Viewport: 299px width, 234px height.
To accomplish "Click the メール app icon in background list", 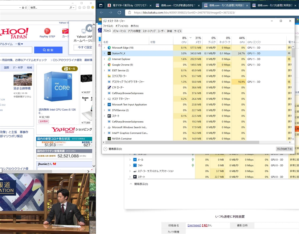I will coord(135,160).
